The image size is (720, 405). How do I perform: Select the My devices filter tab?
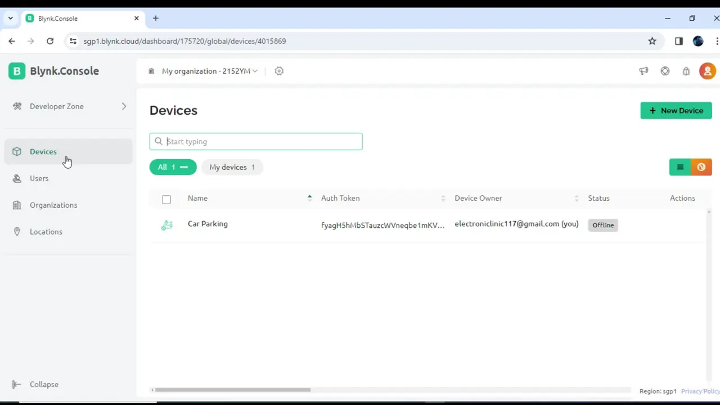(232, 167)
